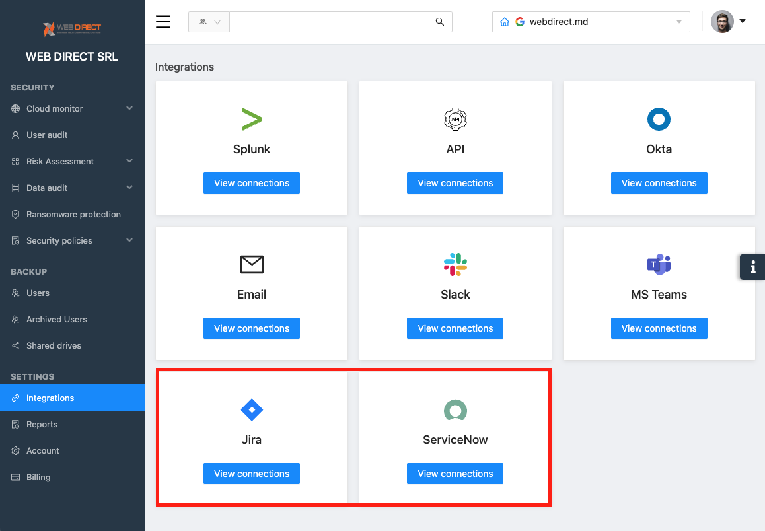
Task: Open Shared drives in sidebar
Action: click(x=72, y=345)
